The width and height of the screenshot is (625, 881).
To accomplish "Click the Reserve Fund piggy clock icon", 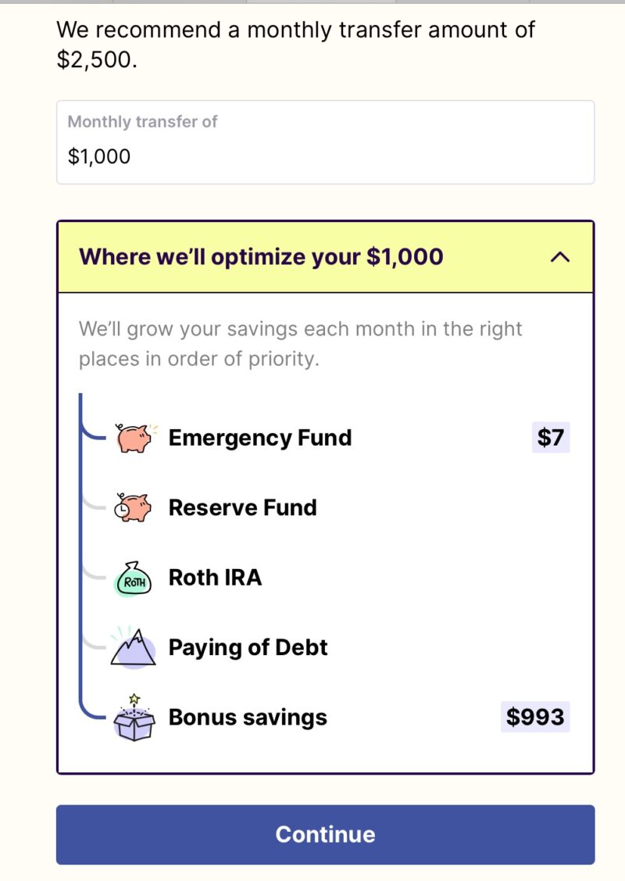I will pyautogui.click(x=133, y=507).
